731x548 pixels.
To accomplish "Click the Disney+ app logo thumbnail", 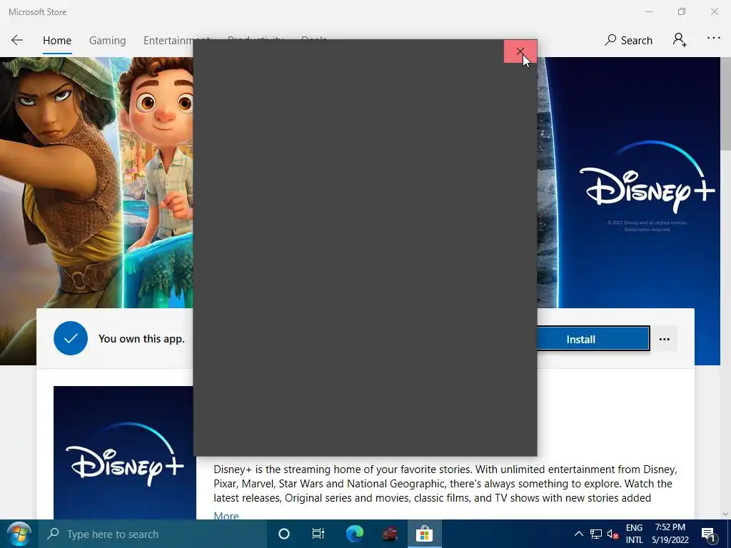I will coord(124,452).
